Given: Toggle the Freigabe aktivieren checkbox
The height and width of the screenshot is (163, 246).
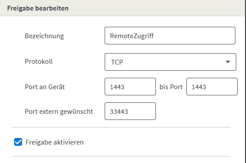Looking at the screenshot, I should tap(18, 142).
